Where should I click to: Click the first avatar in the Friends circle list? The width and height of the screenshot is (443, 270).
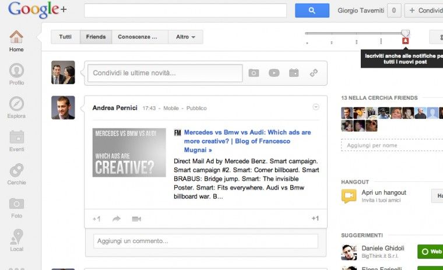(347, 113)
